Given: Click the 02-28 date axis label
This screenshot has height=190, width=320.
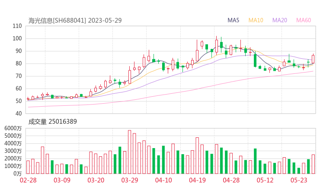Looking at the screenshot, I should tap(28, 180).
